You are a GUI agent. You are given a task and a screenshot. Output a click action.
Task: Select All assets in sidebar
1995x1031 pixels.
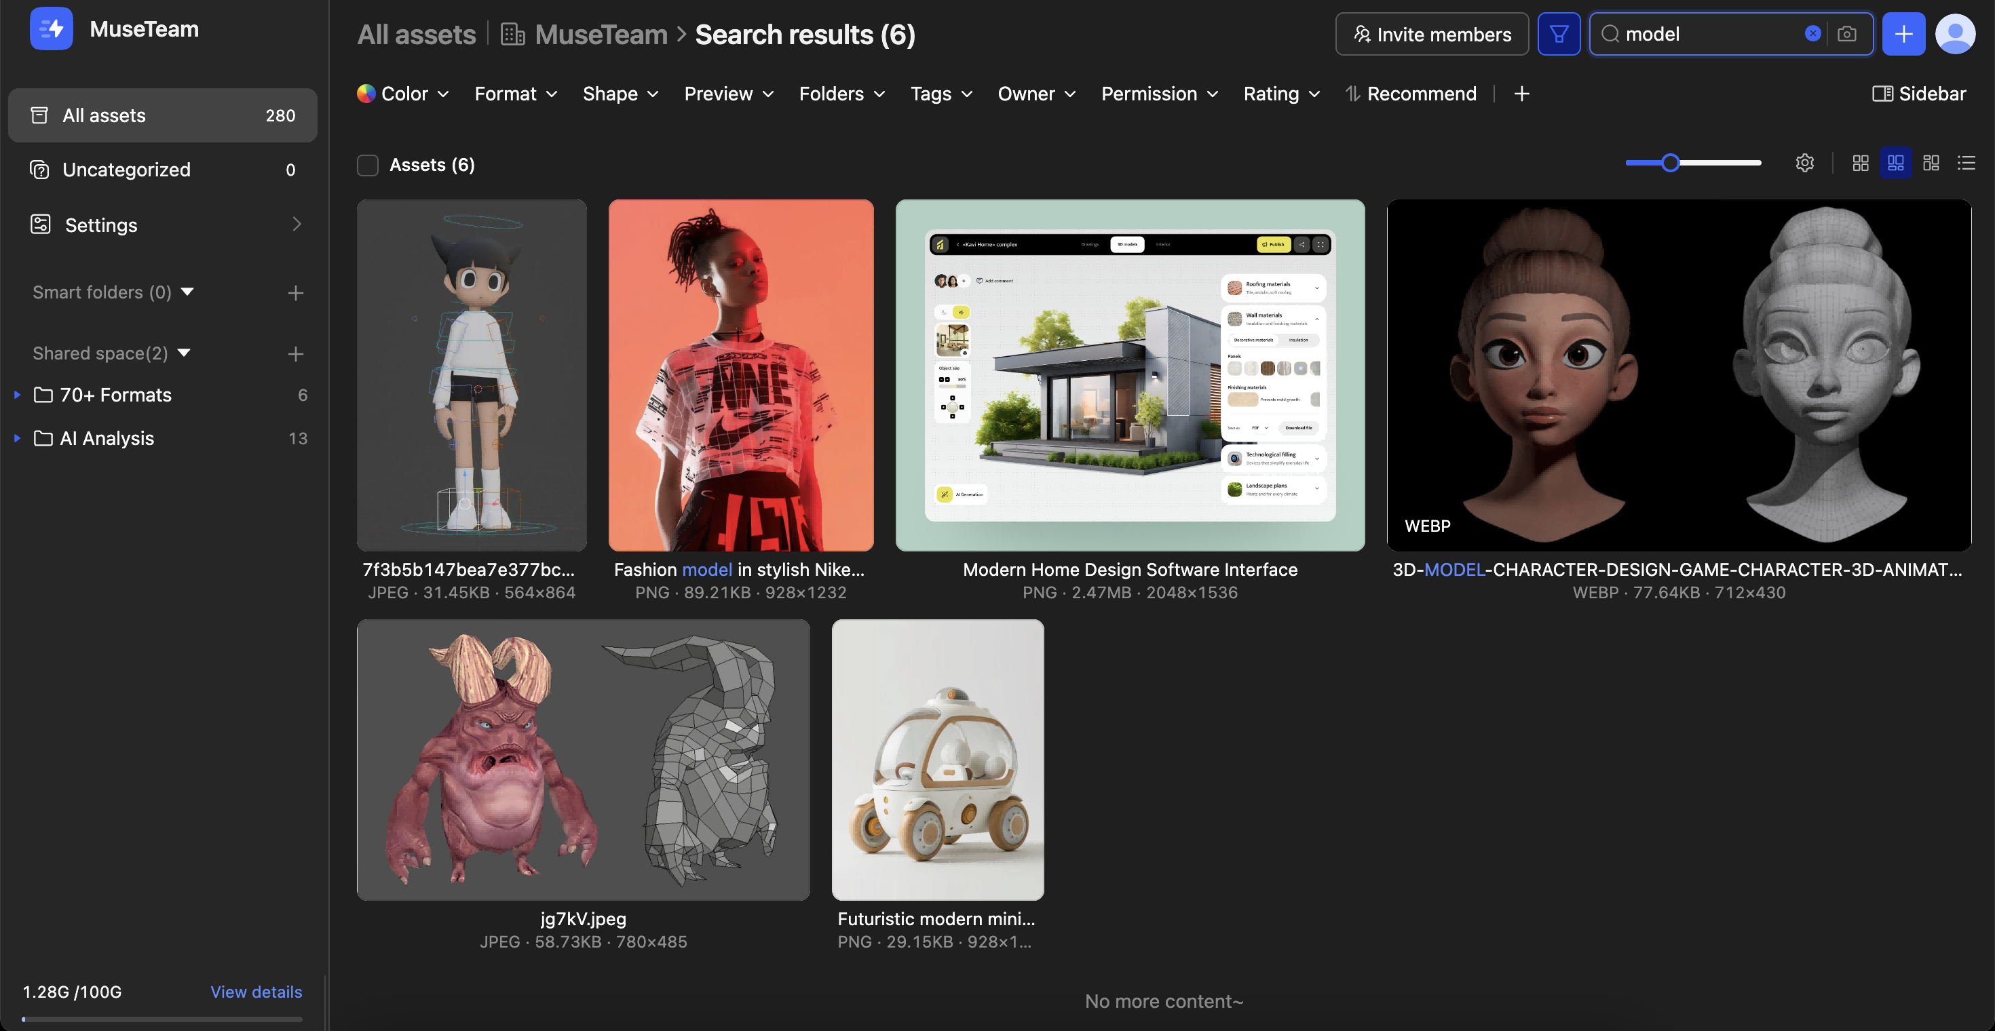pos(163,115)
